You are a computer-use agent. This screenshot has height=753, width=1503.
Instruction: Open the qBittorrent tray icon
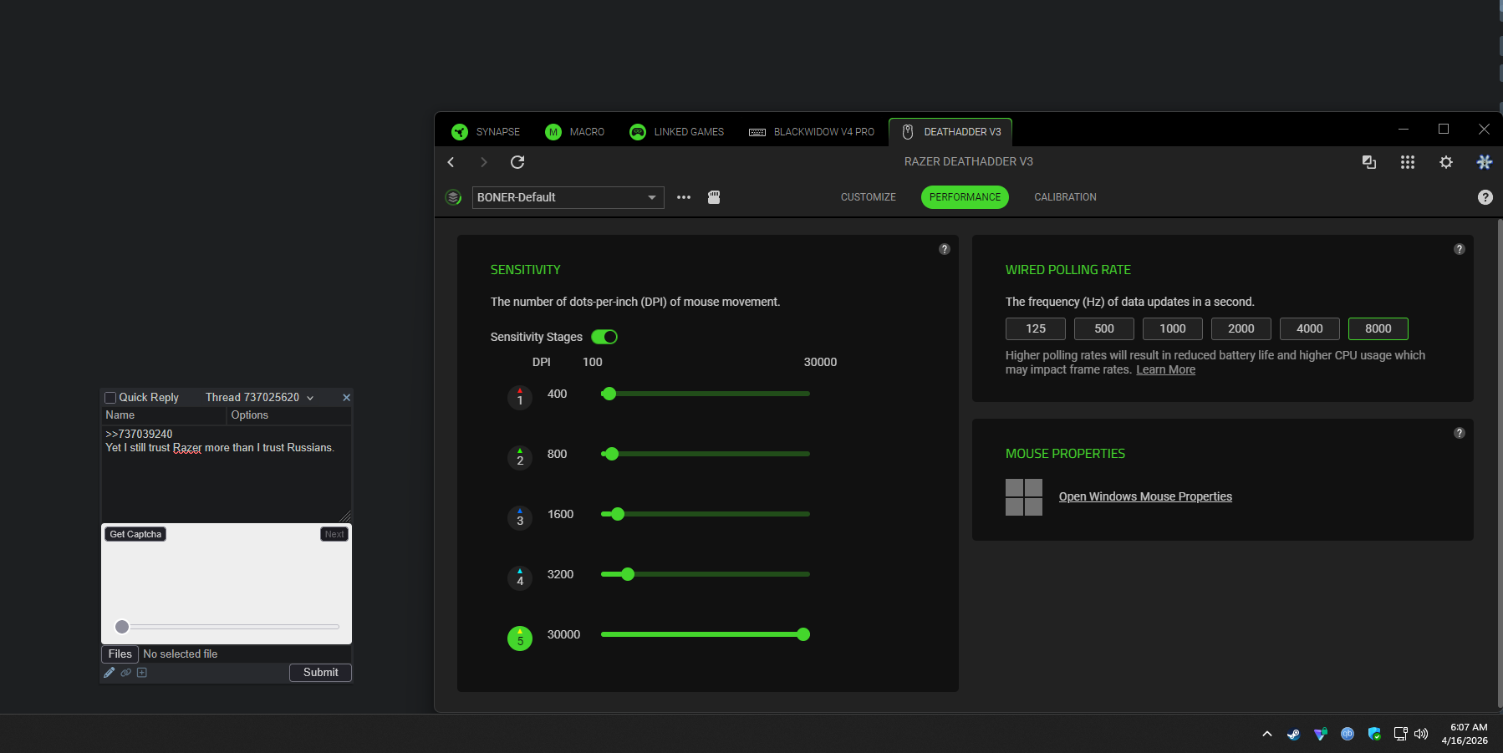pos(1348,734)
